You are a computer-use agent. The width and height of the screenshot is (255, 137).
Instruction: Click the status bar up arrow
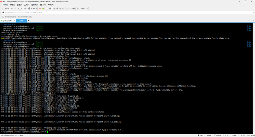click(242, 136)
